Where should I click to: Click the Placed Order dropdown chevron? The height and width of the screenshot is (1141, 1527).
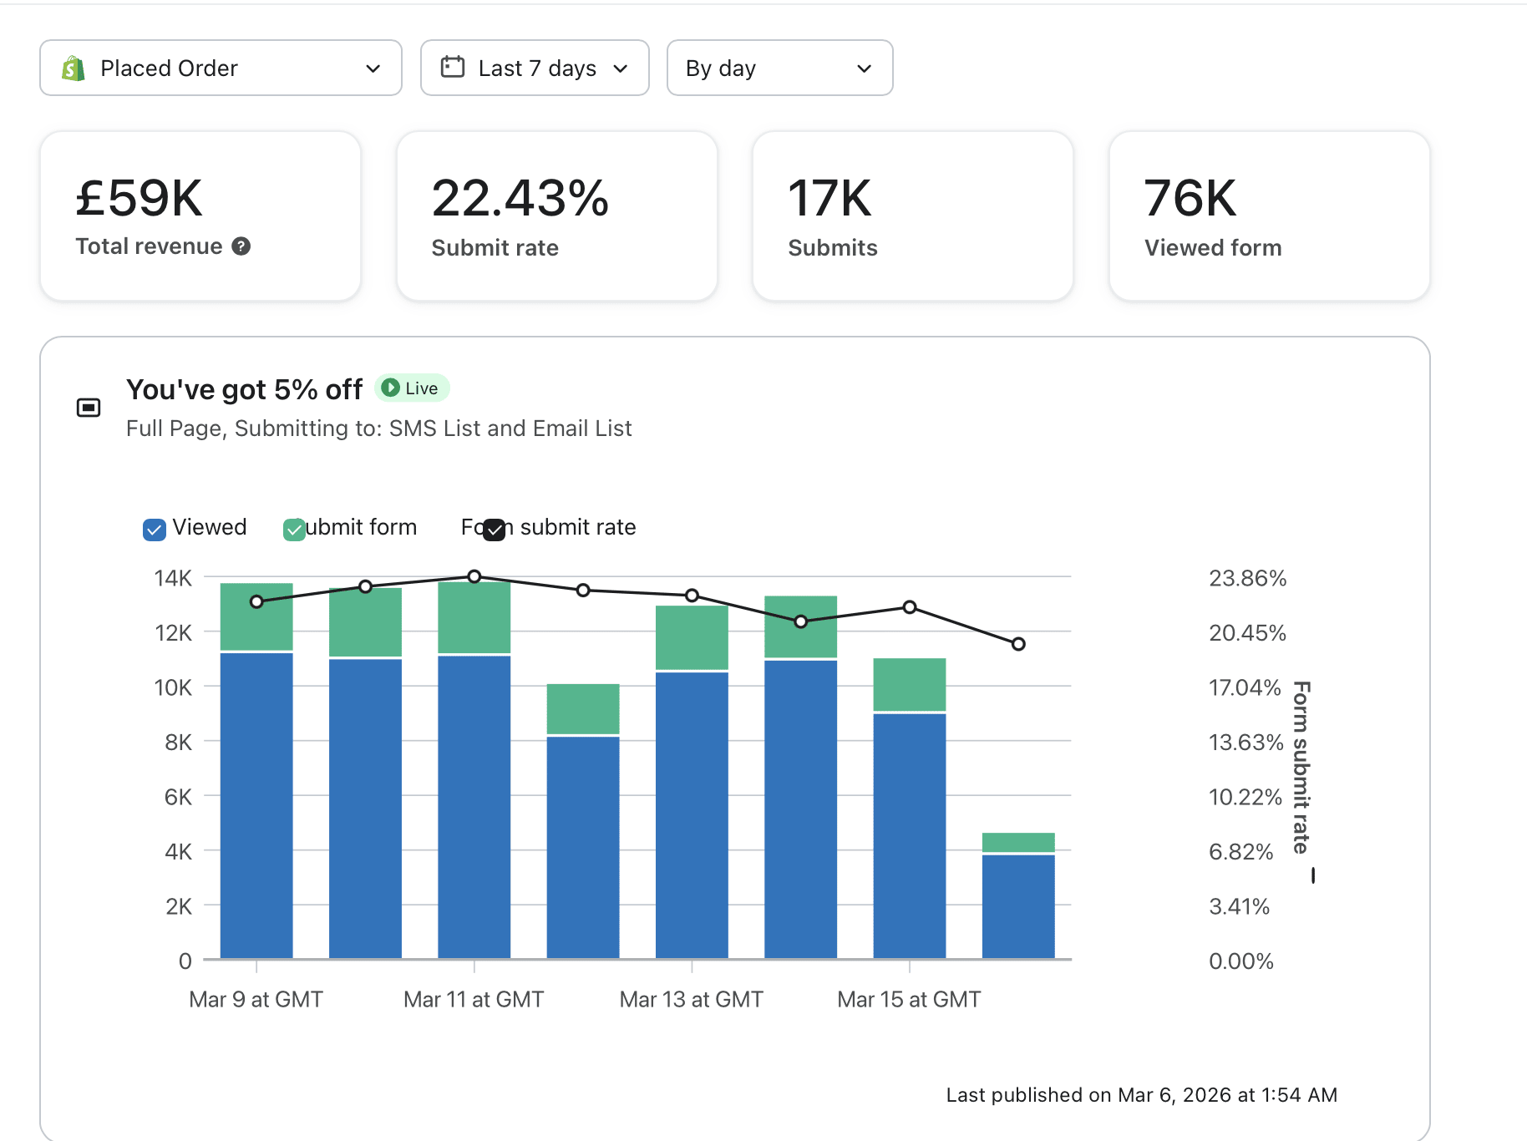click(x=373, y=68)
